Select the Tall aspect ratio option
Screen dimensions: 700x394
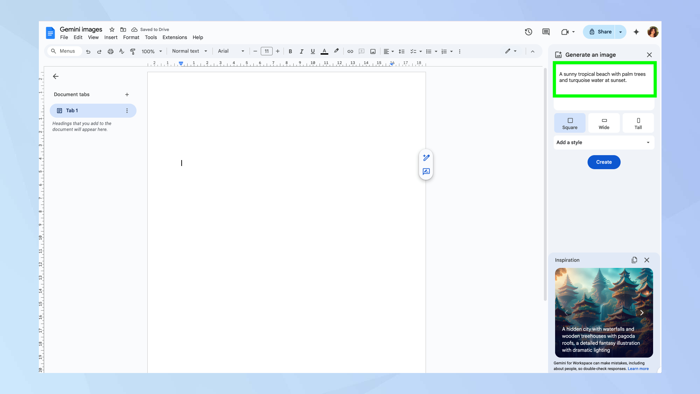tap(638, 123)
